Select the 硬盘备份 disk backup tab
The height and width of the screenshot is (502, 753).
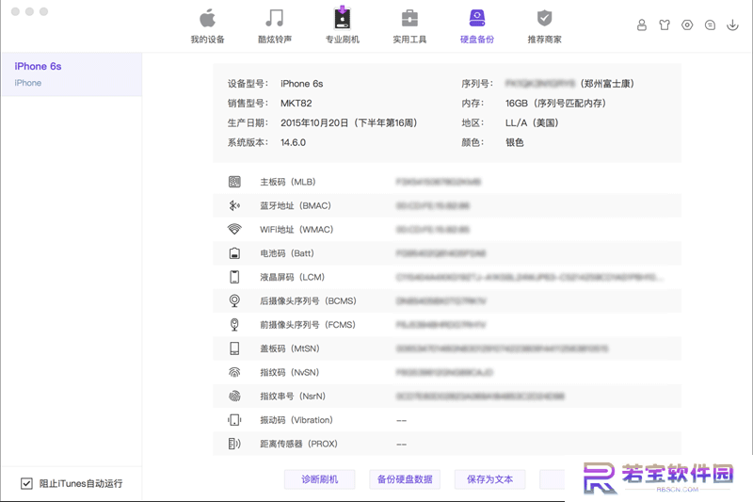point(477,26)
